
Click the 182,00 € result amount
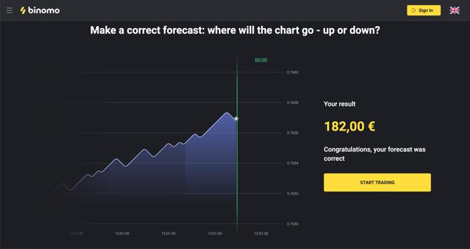pos(350,126)
